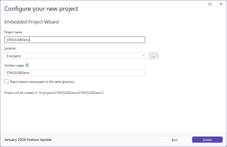227x147 pixels.
Task: Click the Project name text field
Action: pyautogui.click(x=74, y=40)
